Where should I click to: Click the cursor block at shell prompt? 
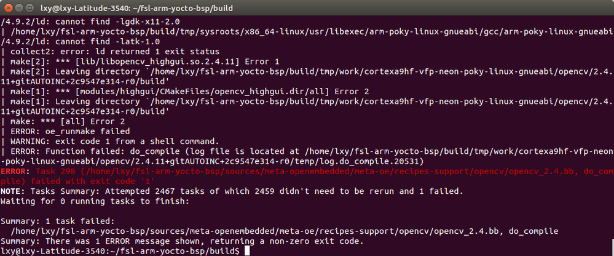pos(246,251)
